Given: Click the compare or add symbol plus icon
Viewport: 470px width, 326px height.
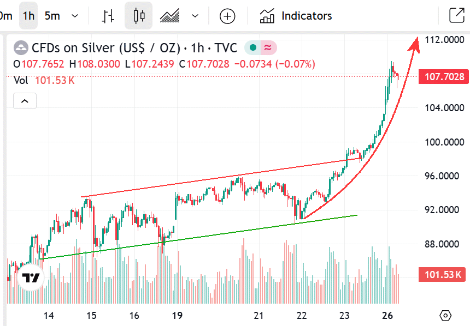Looking at the screenshot, I should pyautogui.click(x=227, y=16).
